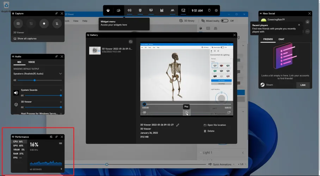Pin the Capture widget
This screenshot has height=176, width=320.
tap(56, 13)
